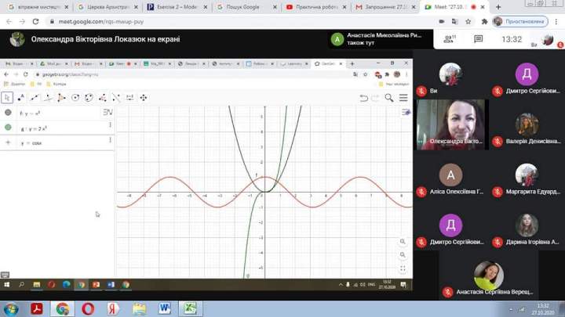This screenshot has height=317, width=565.
Task: Click GeoGebra Redo arrow
Action: point(375,98)
